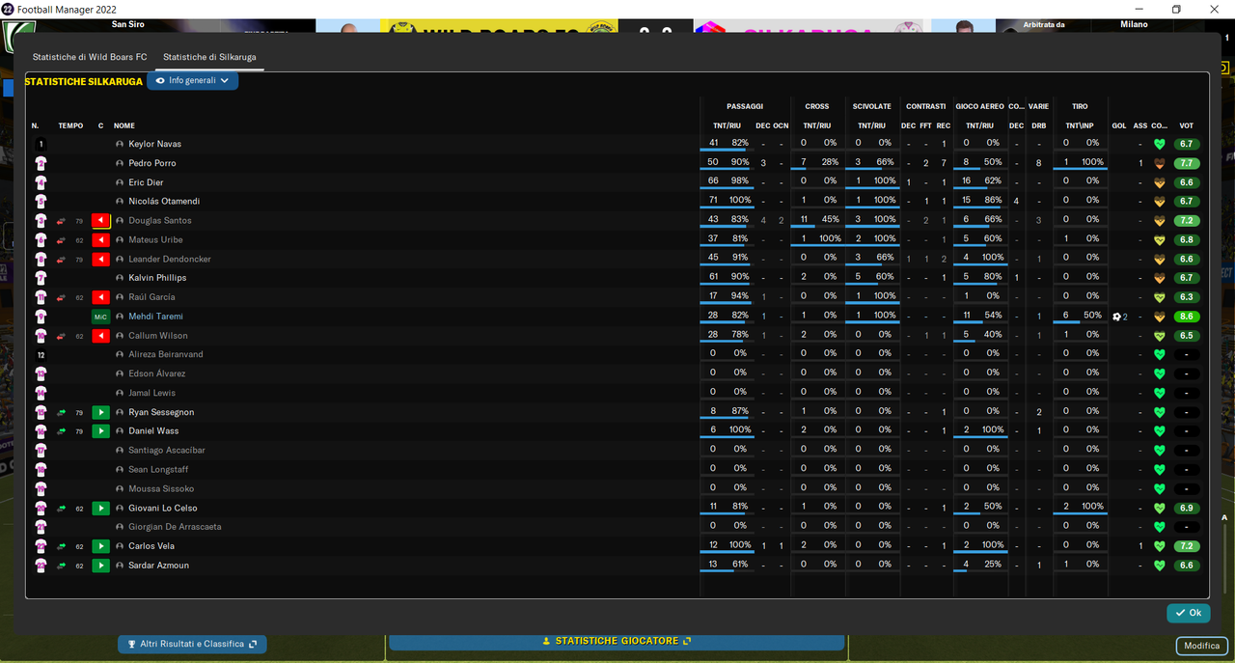Click the Football Manager 2022 window title icon
1235x663 pixels.
point(9,9)
